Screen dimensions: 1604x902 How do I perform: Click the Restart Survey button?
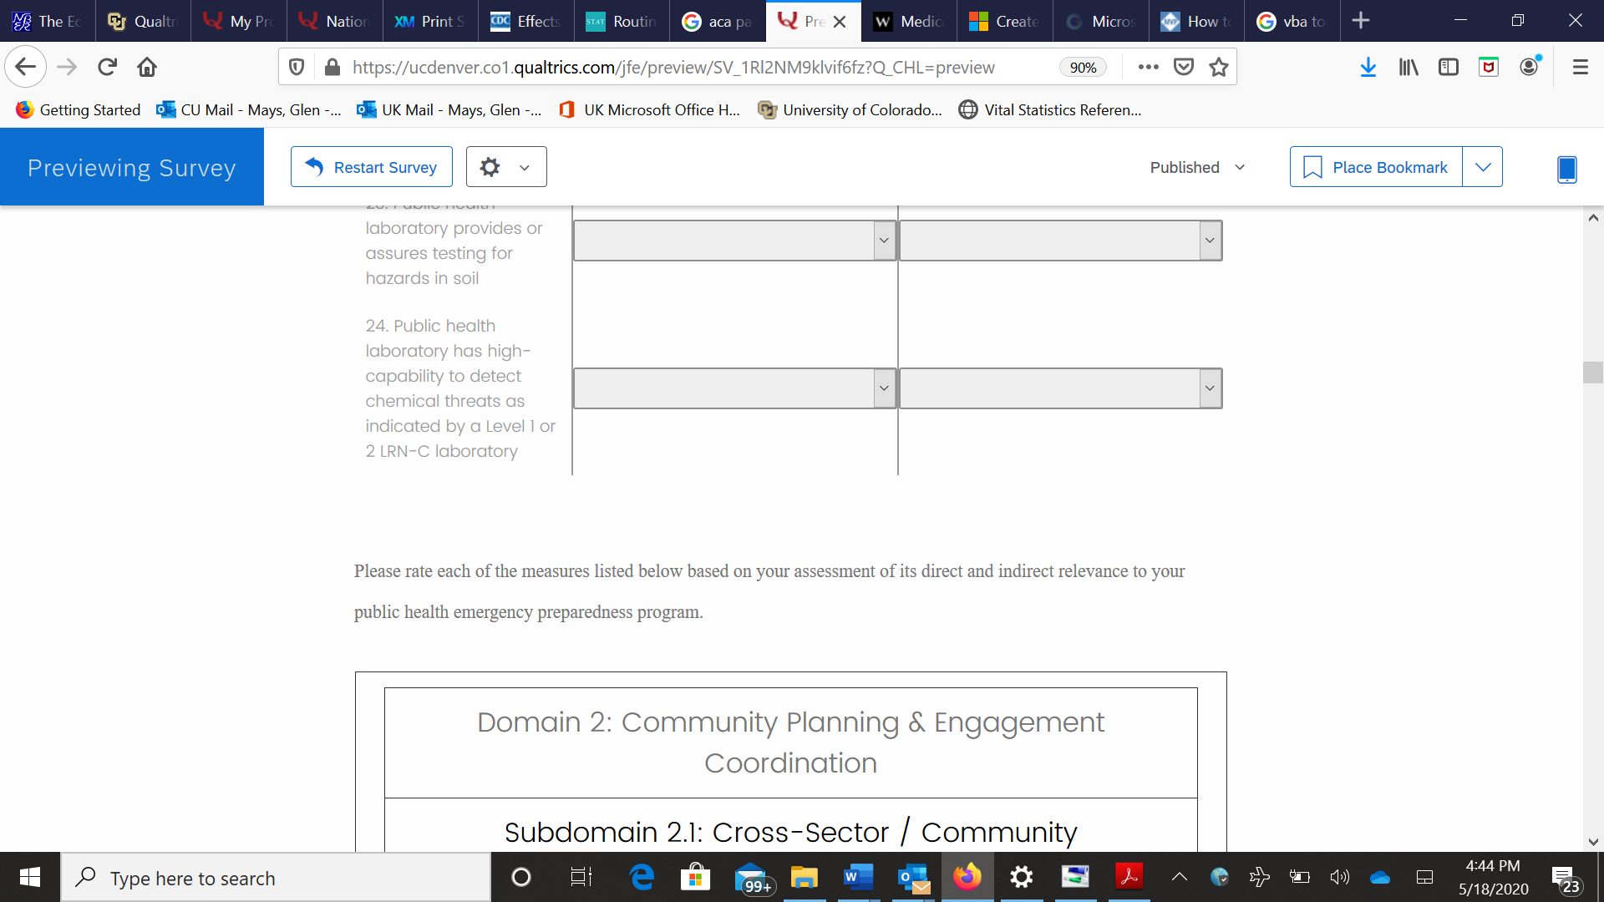pos(372,167)
